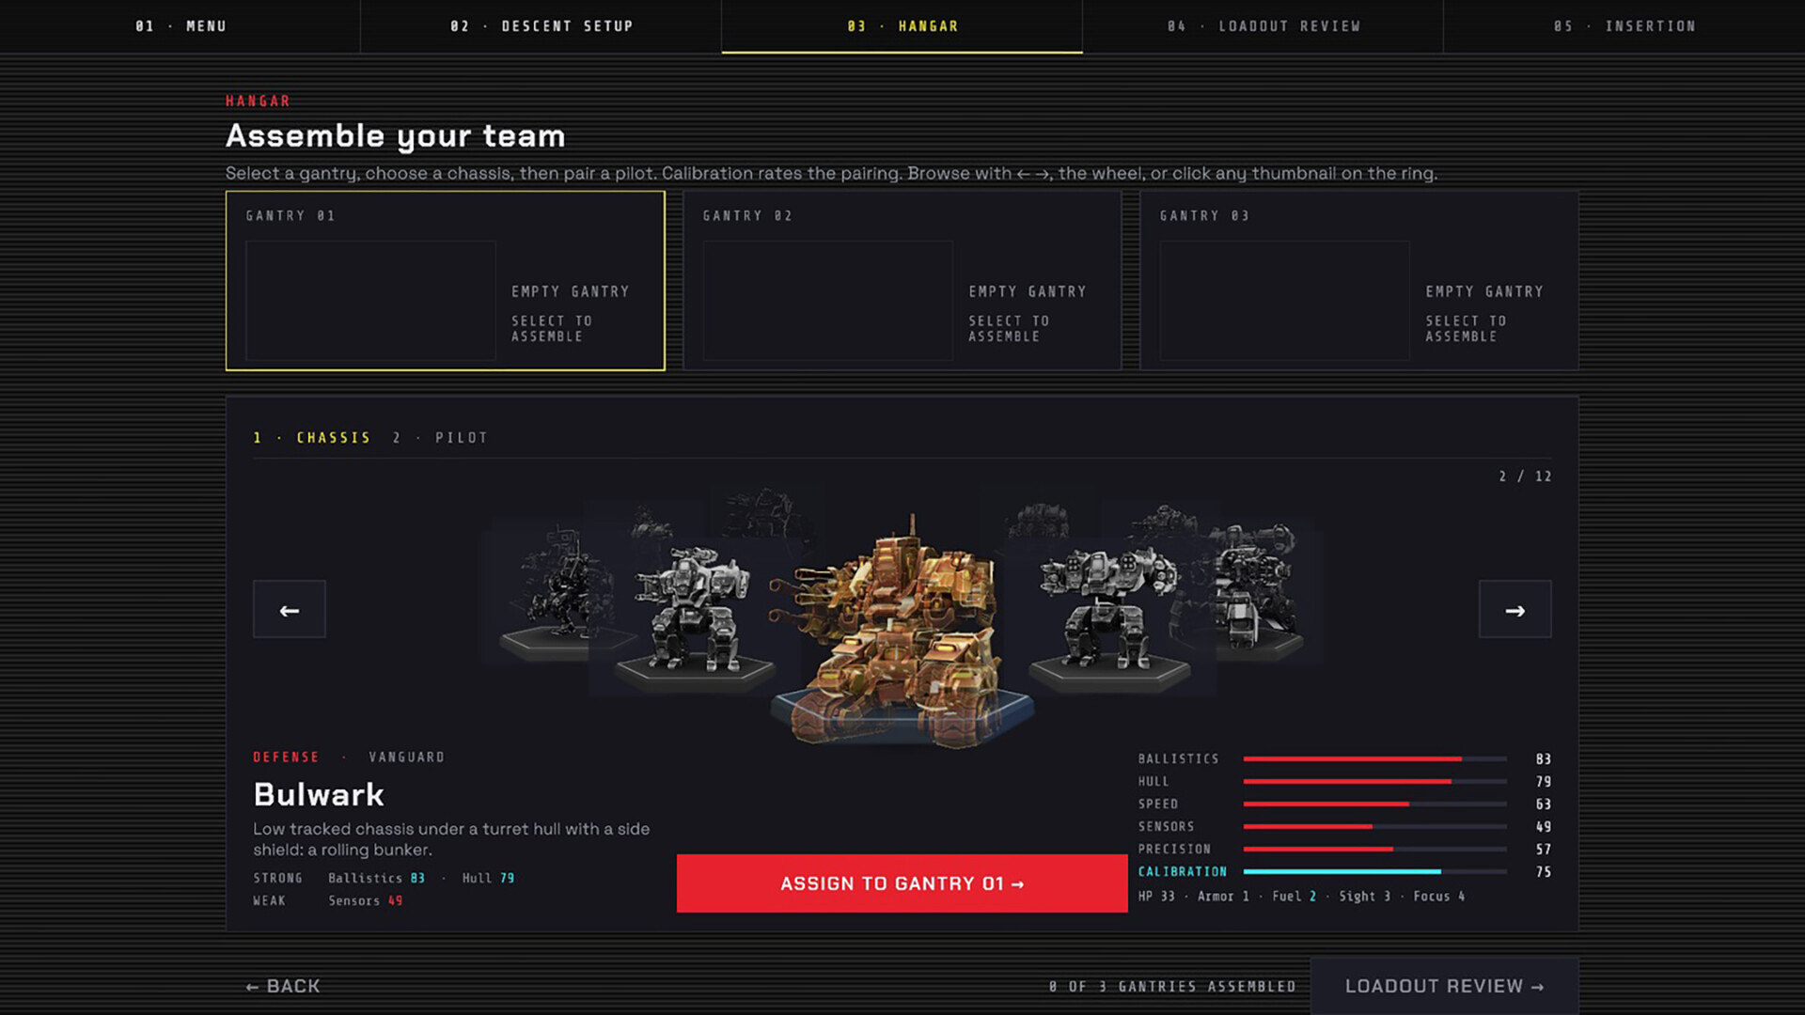
Task: Click the 'Focus 4' stat text
Action: coord(1439,897)
